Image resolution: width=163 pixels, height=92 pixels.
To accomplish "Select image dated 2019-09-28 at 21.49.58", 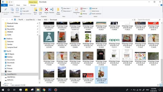I will coord(101,57).
